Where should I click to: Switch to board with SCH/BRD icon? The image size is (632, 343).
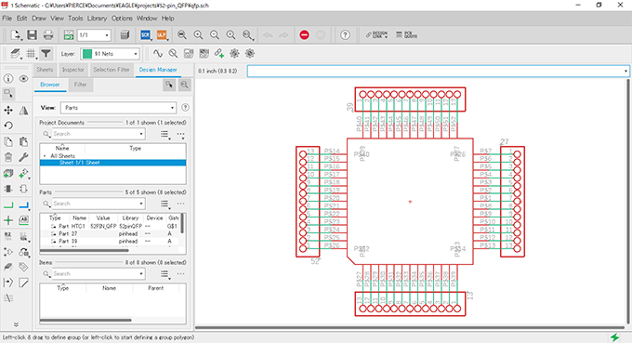coord(69,35)
